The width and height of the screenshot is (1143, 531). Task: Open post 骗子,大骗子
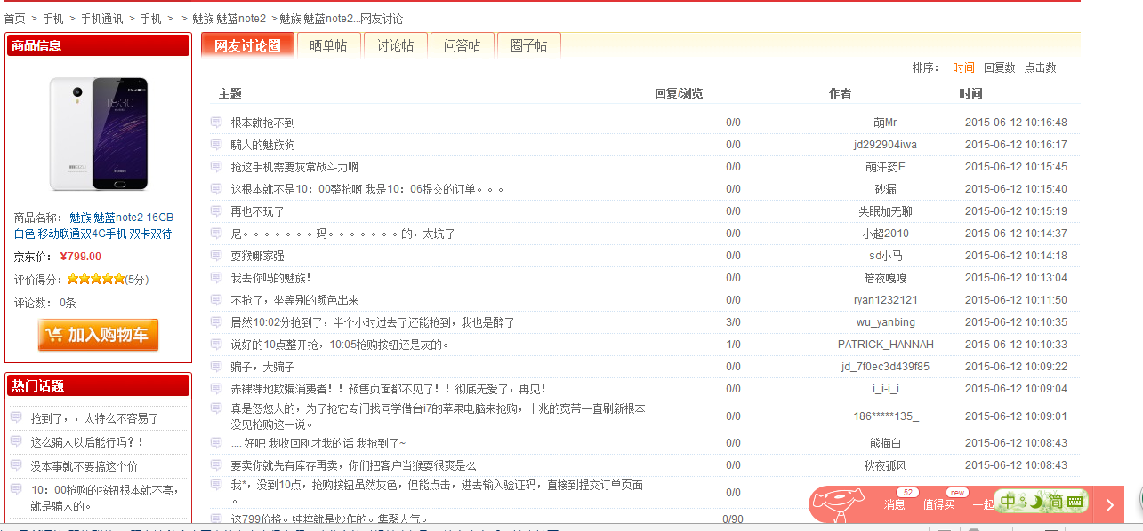pyautogui.click(x=262, y=367)
